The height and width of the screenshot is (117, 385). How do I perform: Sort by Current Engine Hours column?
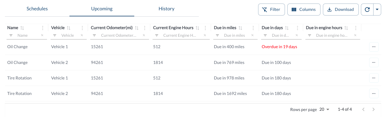pyautogui.click(x=197, y=28)
